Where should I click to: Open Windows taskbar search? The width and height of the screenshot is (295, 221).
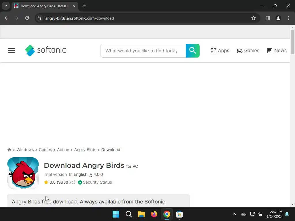click(x=129, y=214)
